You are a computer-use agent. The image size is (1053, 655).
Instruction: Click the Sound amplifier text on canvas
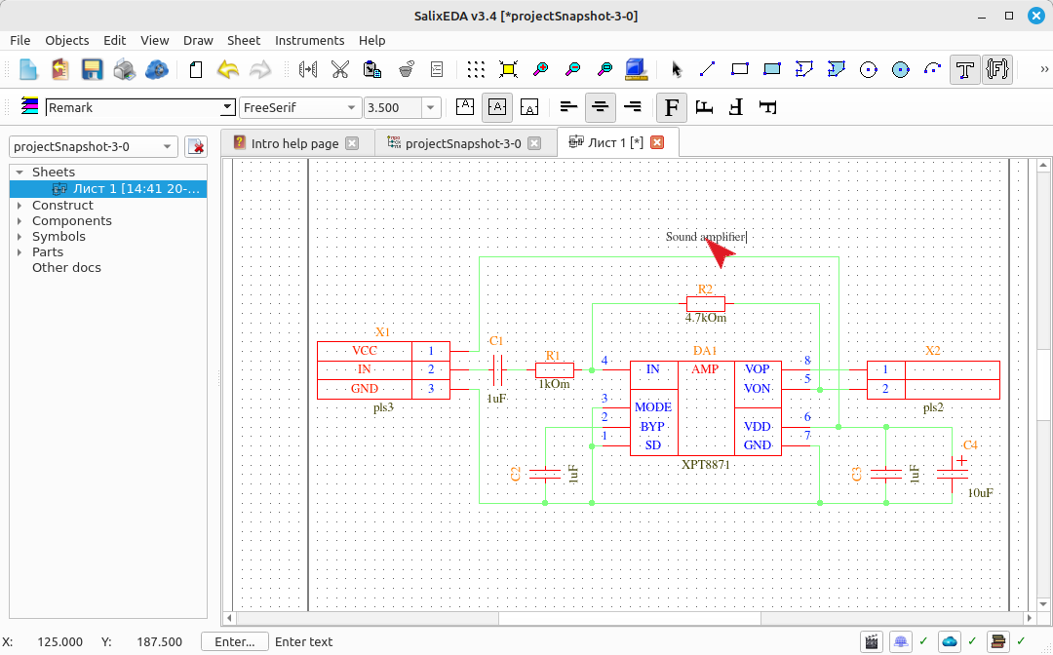click(705, 236)
